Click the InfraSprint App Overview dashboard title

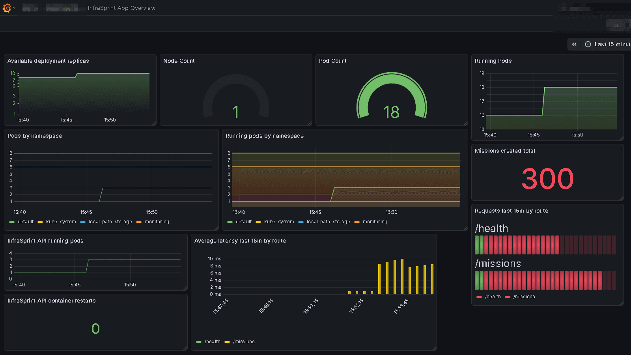[122, 7]
